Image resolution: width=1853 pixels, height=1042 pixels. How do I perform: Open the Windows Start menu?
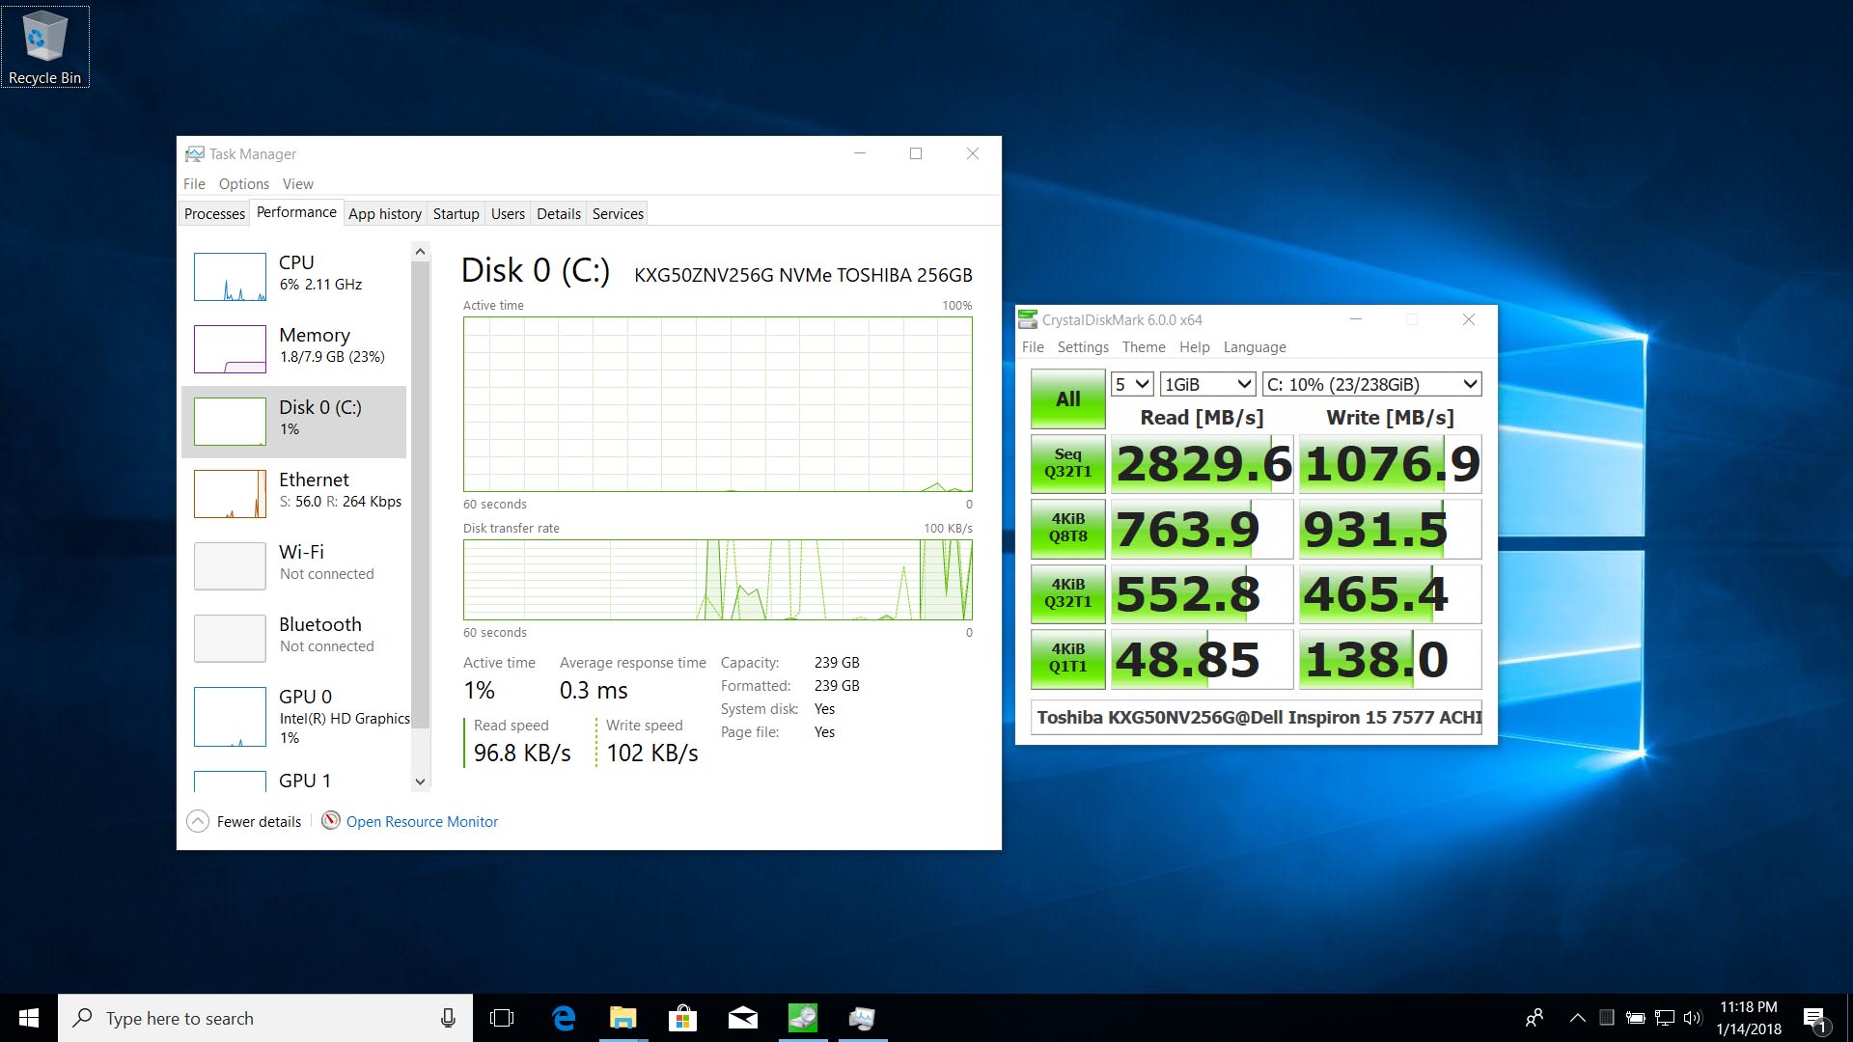[x=29, y=1018]
